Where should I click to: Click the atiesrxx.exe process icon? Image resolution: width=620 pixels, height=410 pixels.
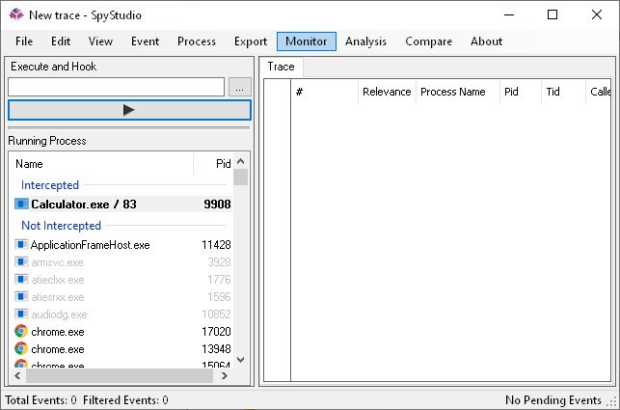(21, 297)
